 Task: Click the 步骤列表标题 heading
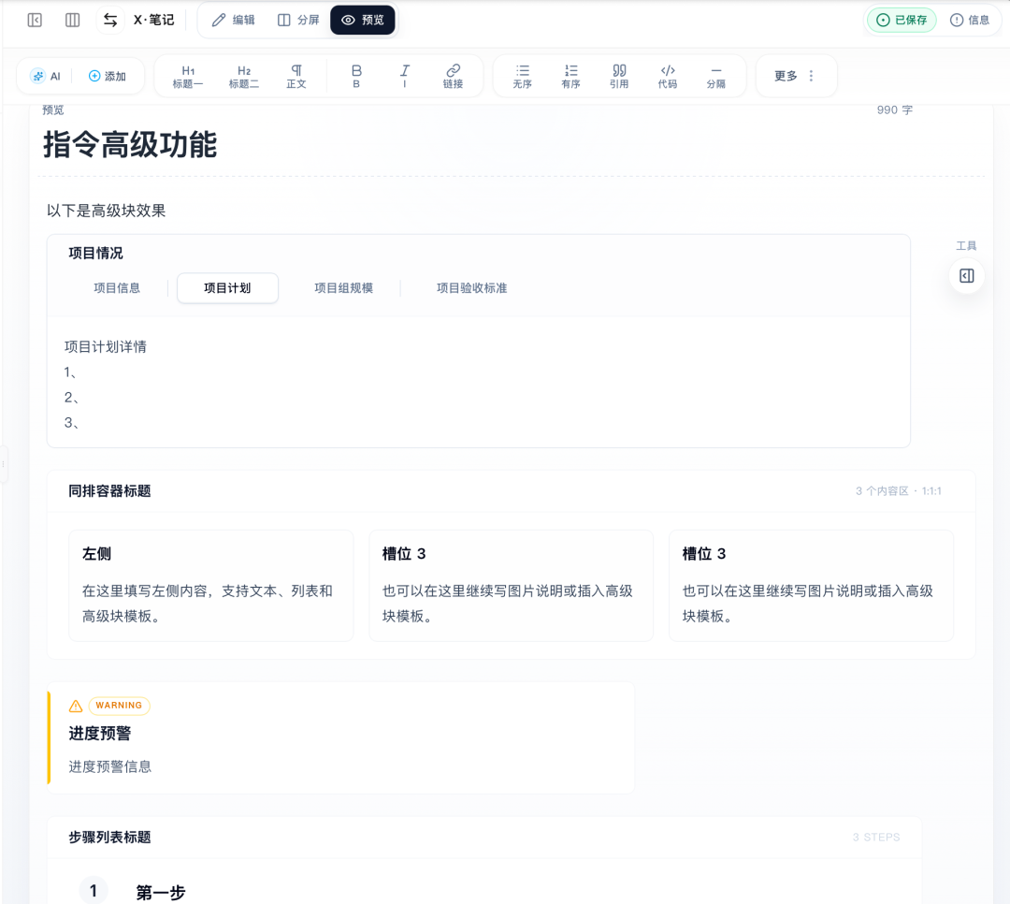click(x=109, y=838)
